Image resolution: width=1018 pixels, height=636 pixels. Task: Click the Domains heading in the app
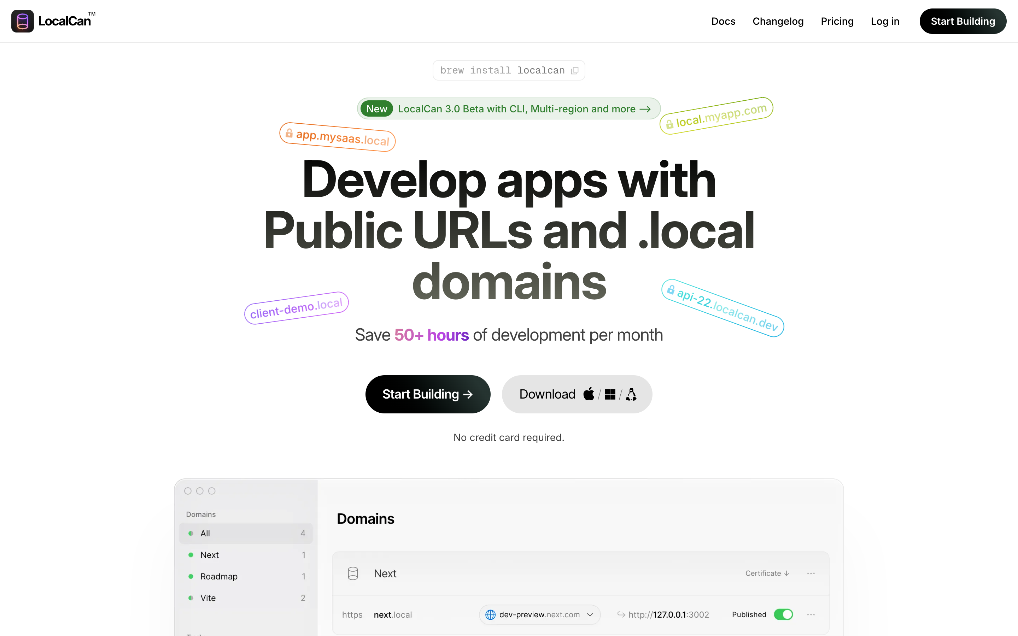pyautogui.click(x=365, y=519)
